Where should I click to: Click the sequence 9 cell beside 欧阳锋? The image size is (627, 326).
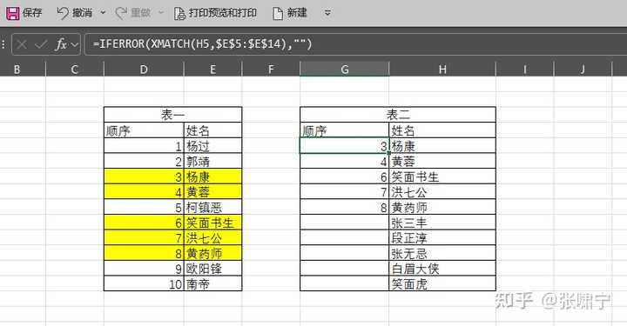click(144, 269)
